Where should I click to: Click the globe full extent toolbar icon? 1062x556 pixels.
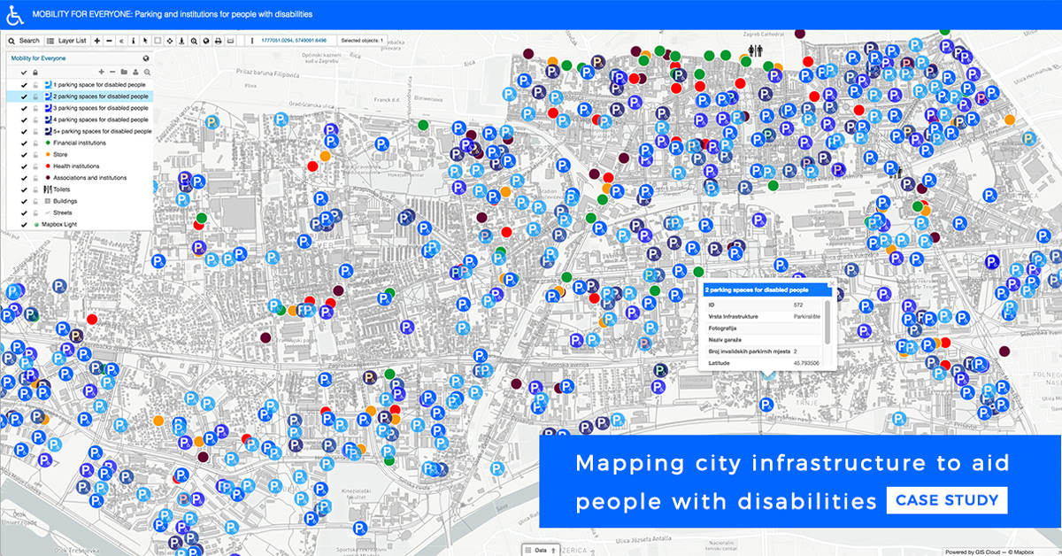coord(205,41)
